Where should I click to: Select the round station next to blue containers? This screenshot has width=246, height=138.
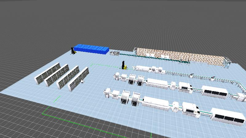coord(115,53)
